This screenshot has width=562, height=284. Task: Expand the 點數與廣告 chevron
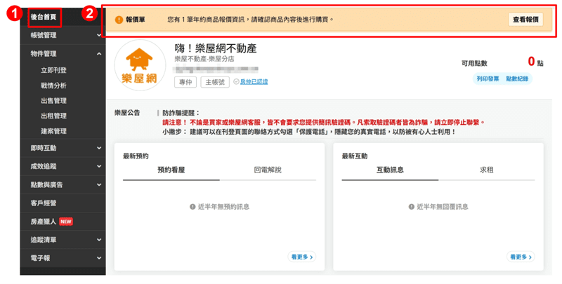tap(99, 184)
